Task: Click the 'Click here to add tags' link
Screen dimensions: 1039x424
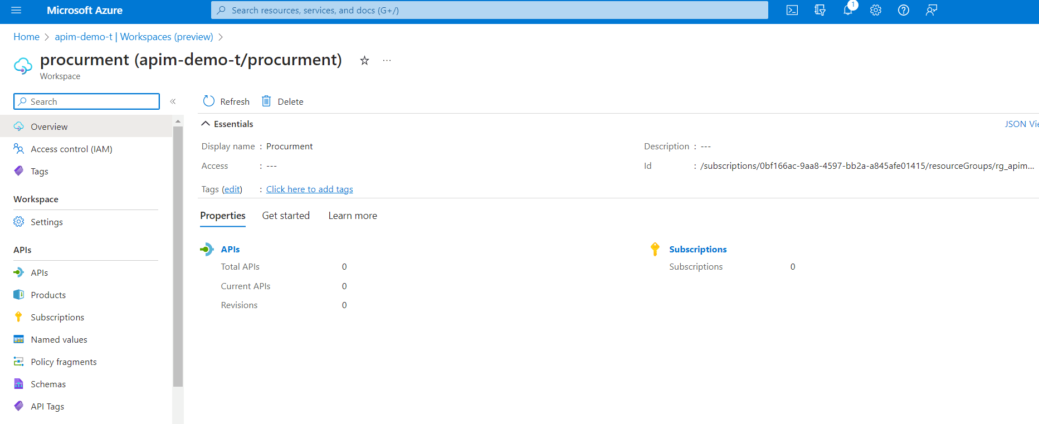Action: (309, 189)
